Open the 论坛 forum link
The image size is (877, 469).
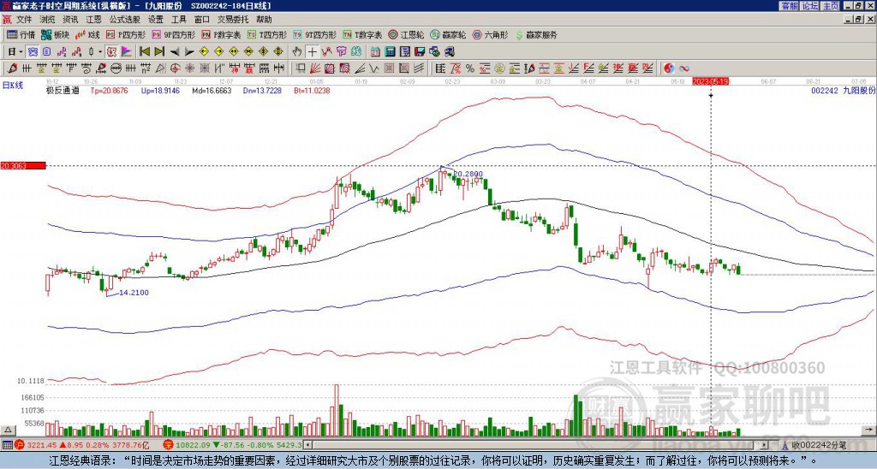tap(809, 6)
